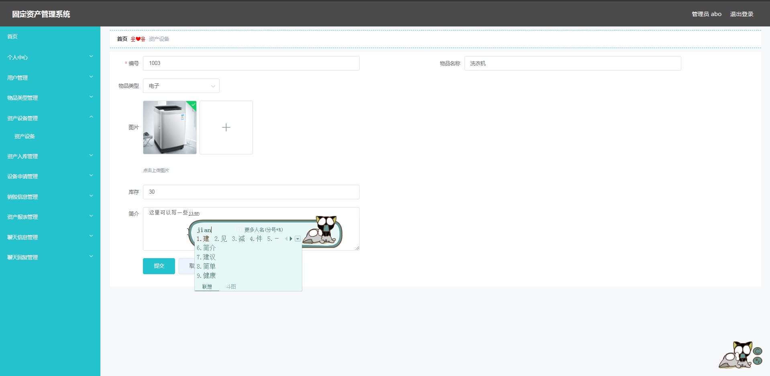Expand 聊天信息管理 sidebar menu
The width and height of the screenshot is (770, 376).
50,237
